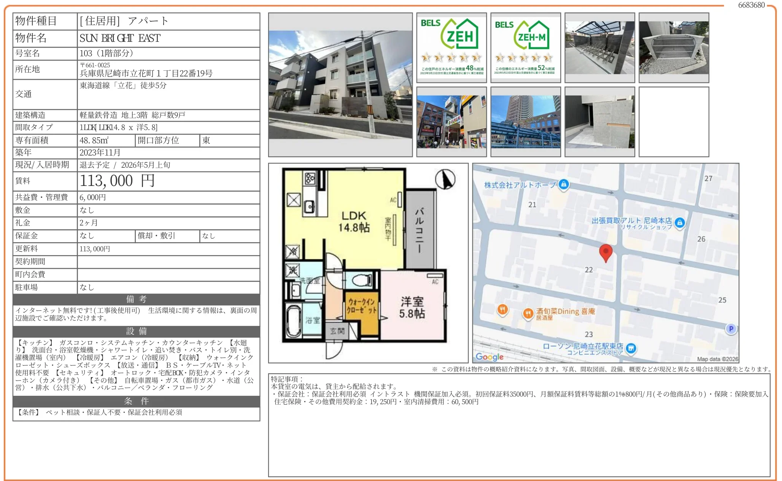Click the ローソン 尼崎立花駅東店 store icon
782x481 pixels.
[x=631, y=348]
